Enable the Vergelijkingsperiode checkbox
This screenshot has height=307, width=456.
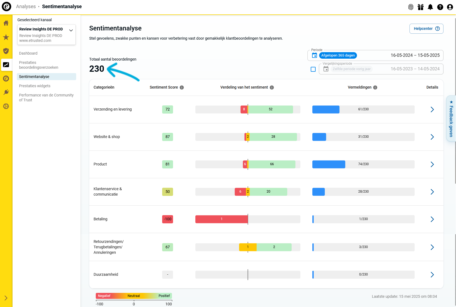point(313,69)
